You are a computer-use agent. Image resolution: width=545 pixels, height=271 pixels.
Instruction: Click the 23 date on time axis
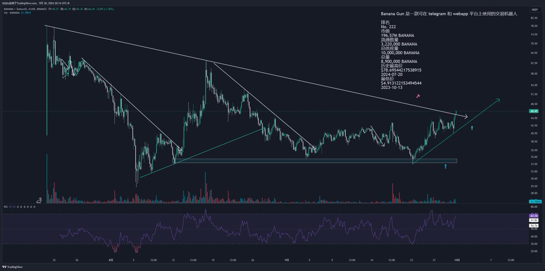coord(412,260)
